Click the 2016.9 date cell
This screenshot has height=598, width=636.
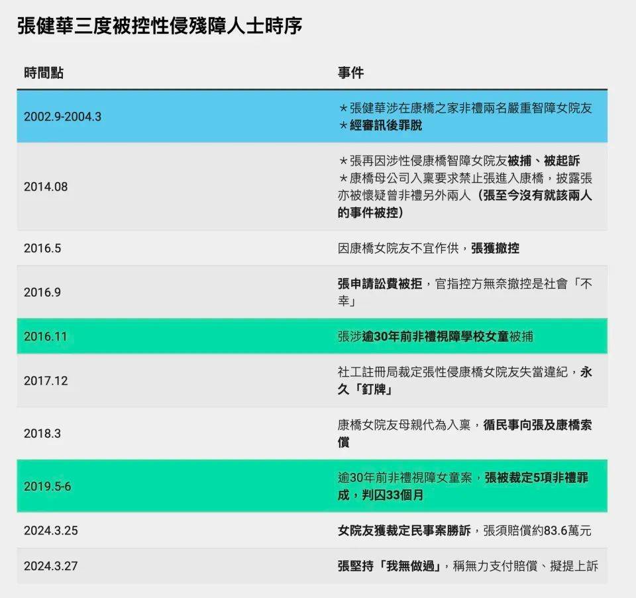42,292
